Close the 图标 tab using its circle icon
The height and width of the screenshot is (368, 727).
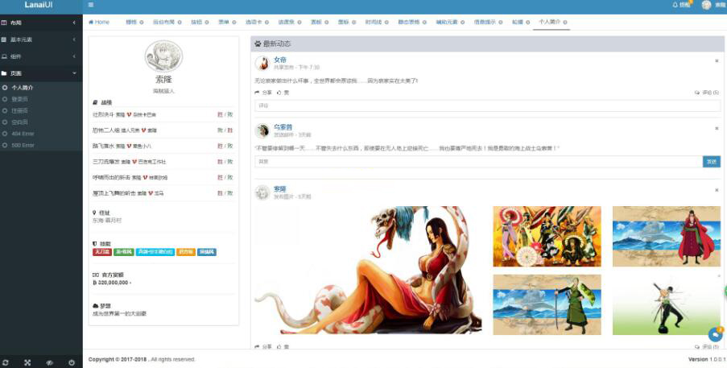[354, 23]
